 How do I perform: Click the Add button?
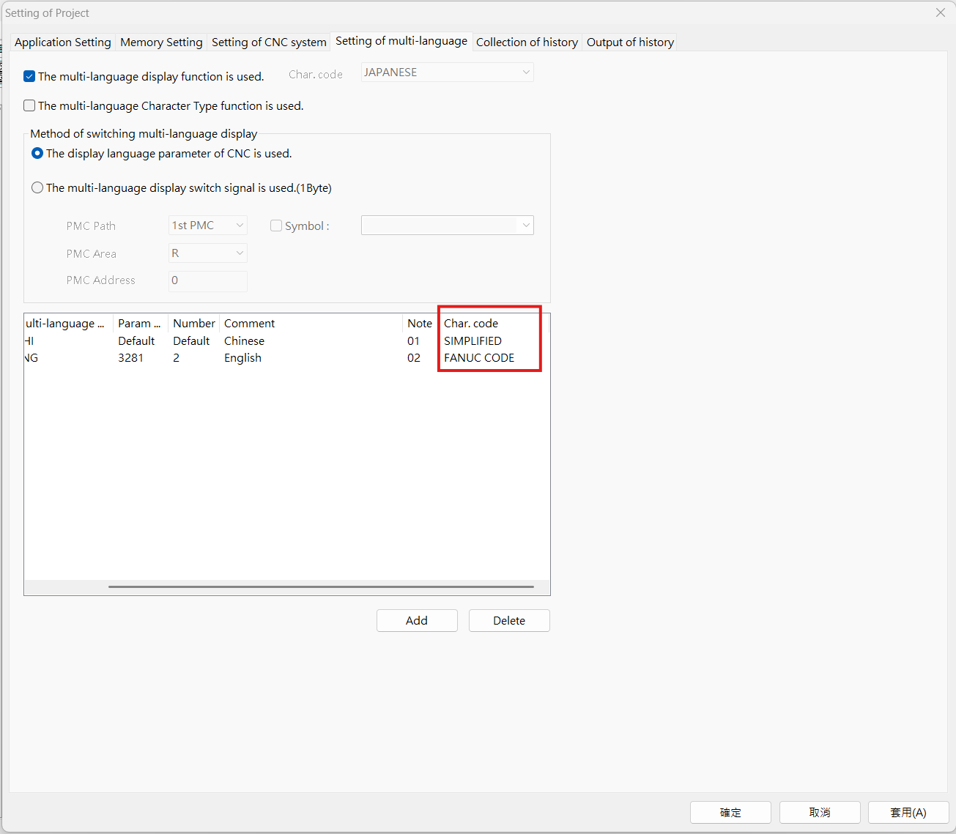tap(417, 620)
